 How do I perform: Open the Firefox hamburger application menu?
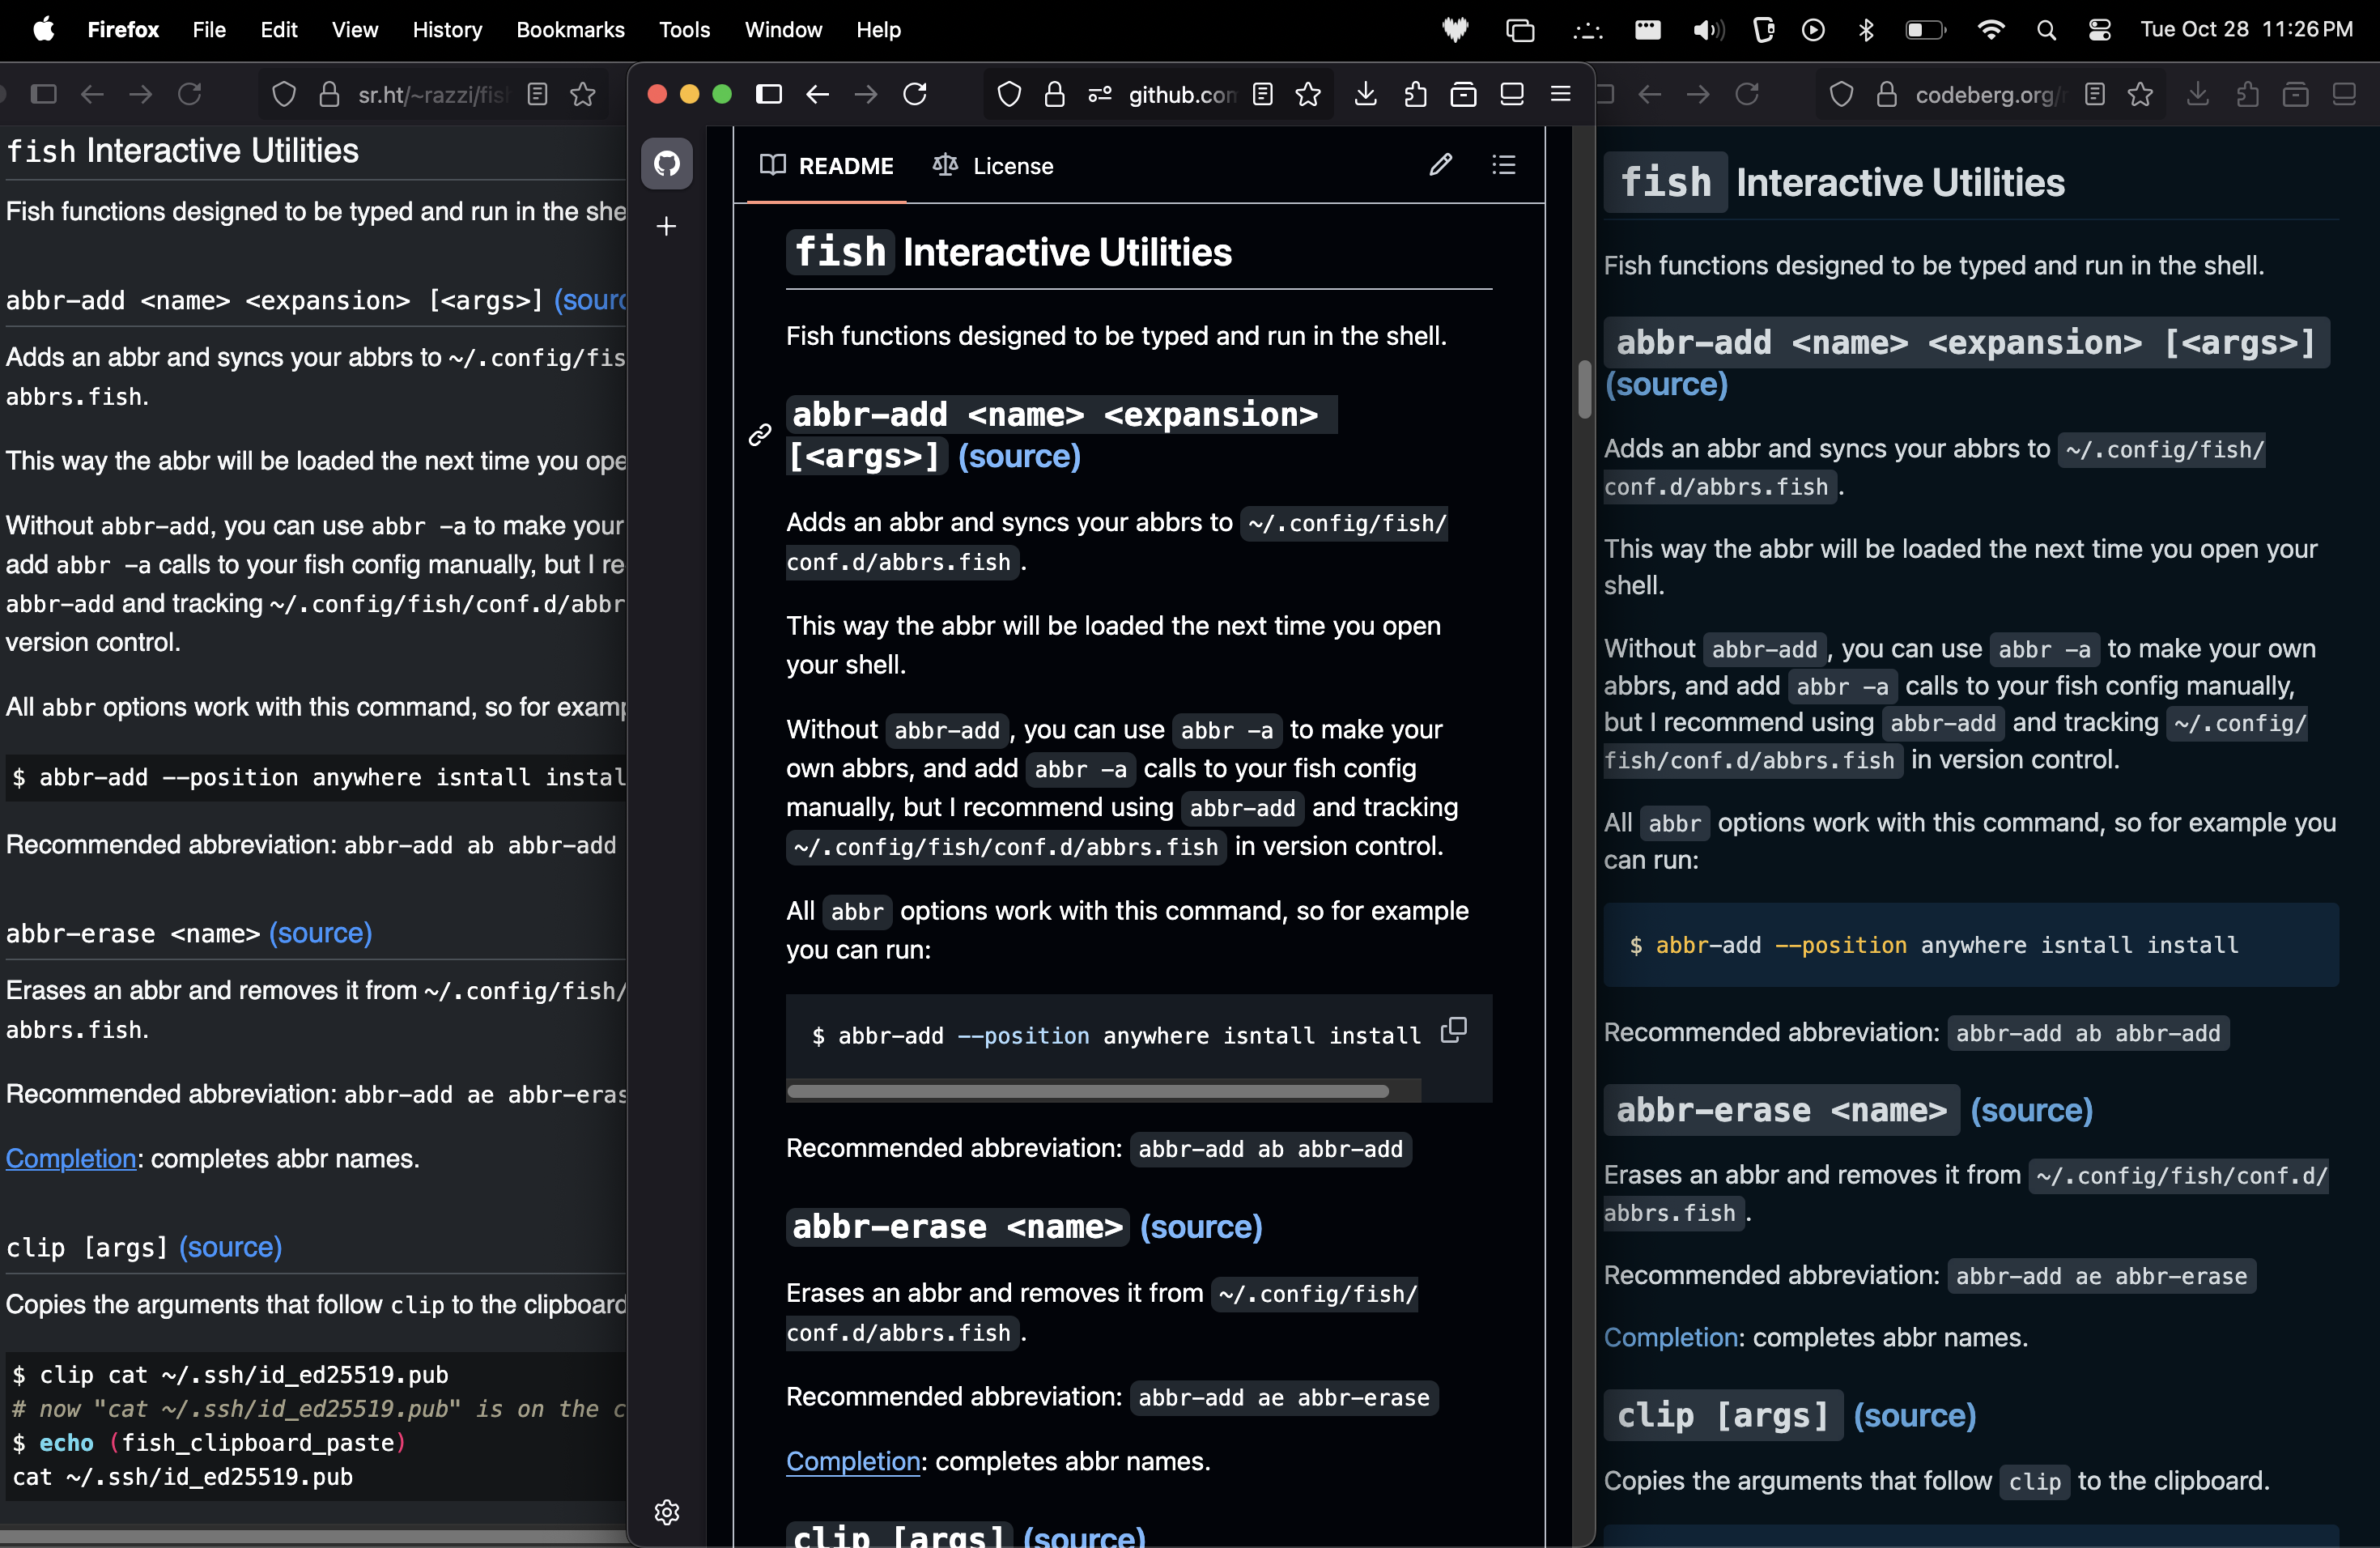point(1560,94)
